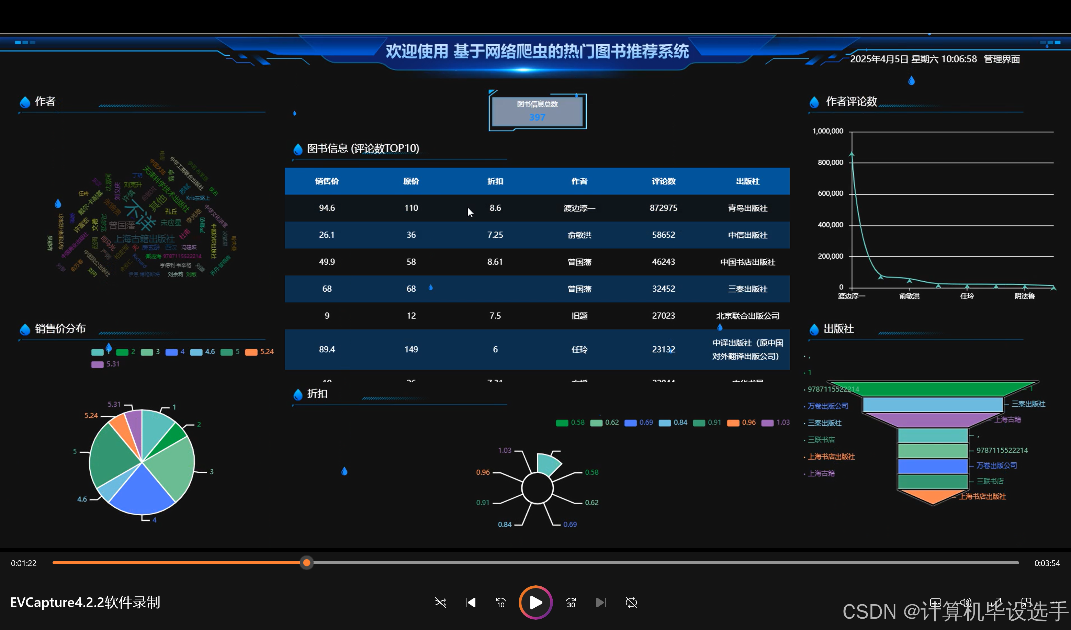Rewind the video 10 seconds
This screenshot has width=1071, height=630.
click(x=500, y=603)
